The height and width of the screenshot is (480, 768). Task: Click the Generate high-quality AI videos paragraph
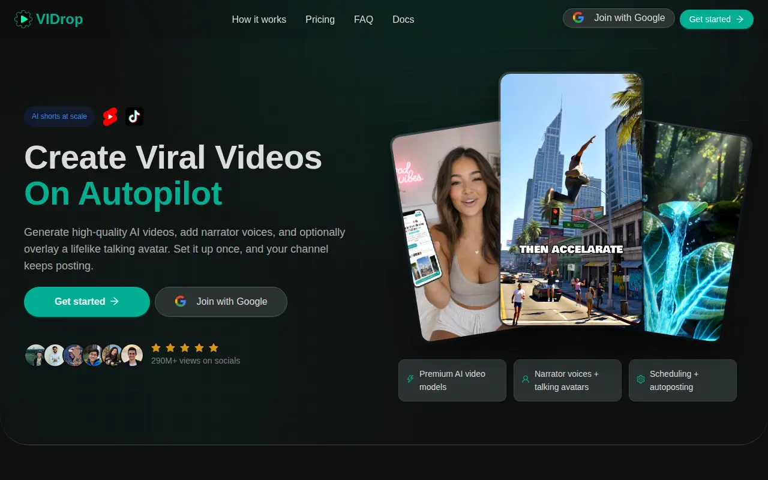tap(185, 249)
